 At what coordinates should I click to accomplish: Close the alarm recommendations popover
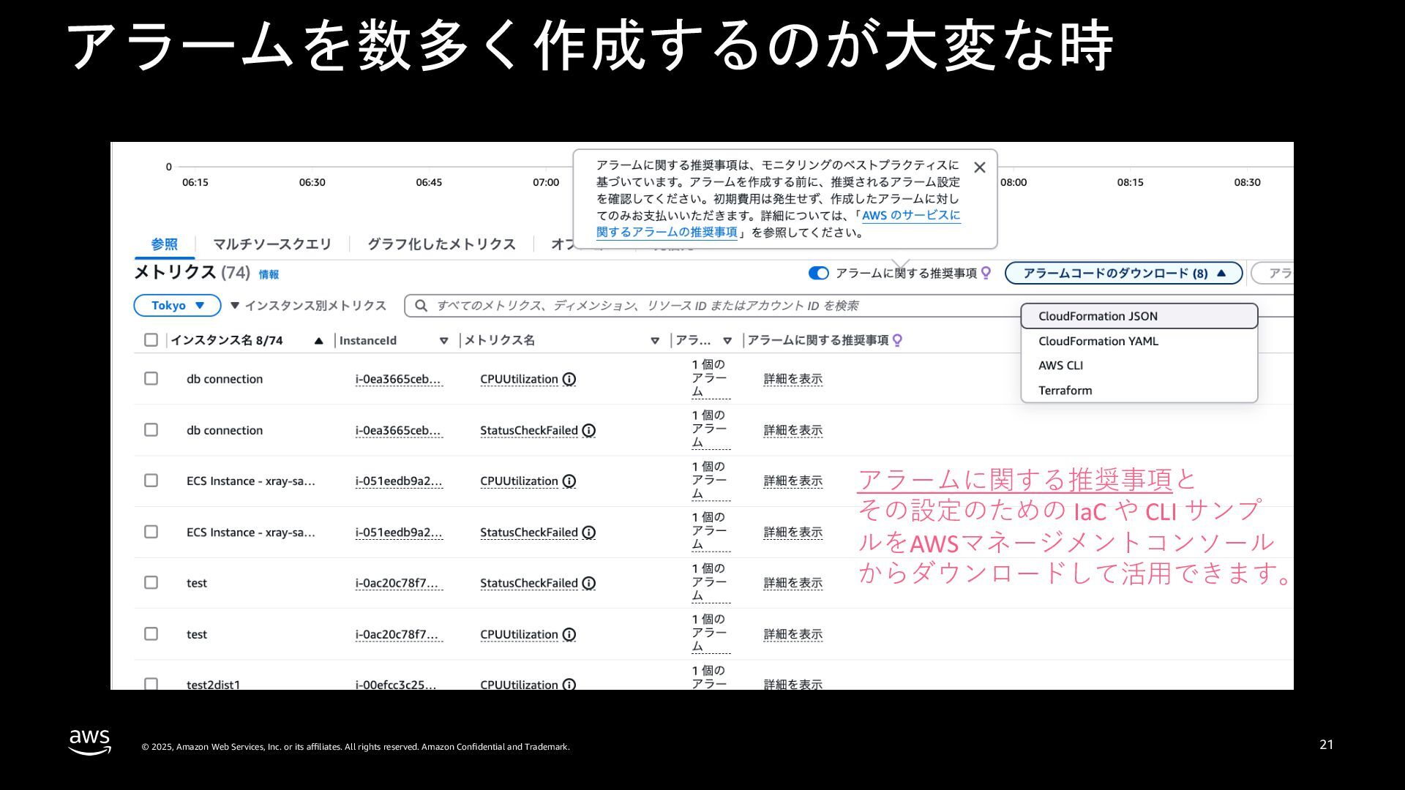980,168
